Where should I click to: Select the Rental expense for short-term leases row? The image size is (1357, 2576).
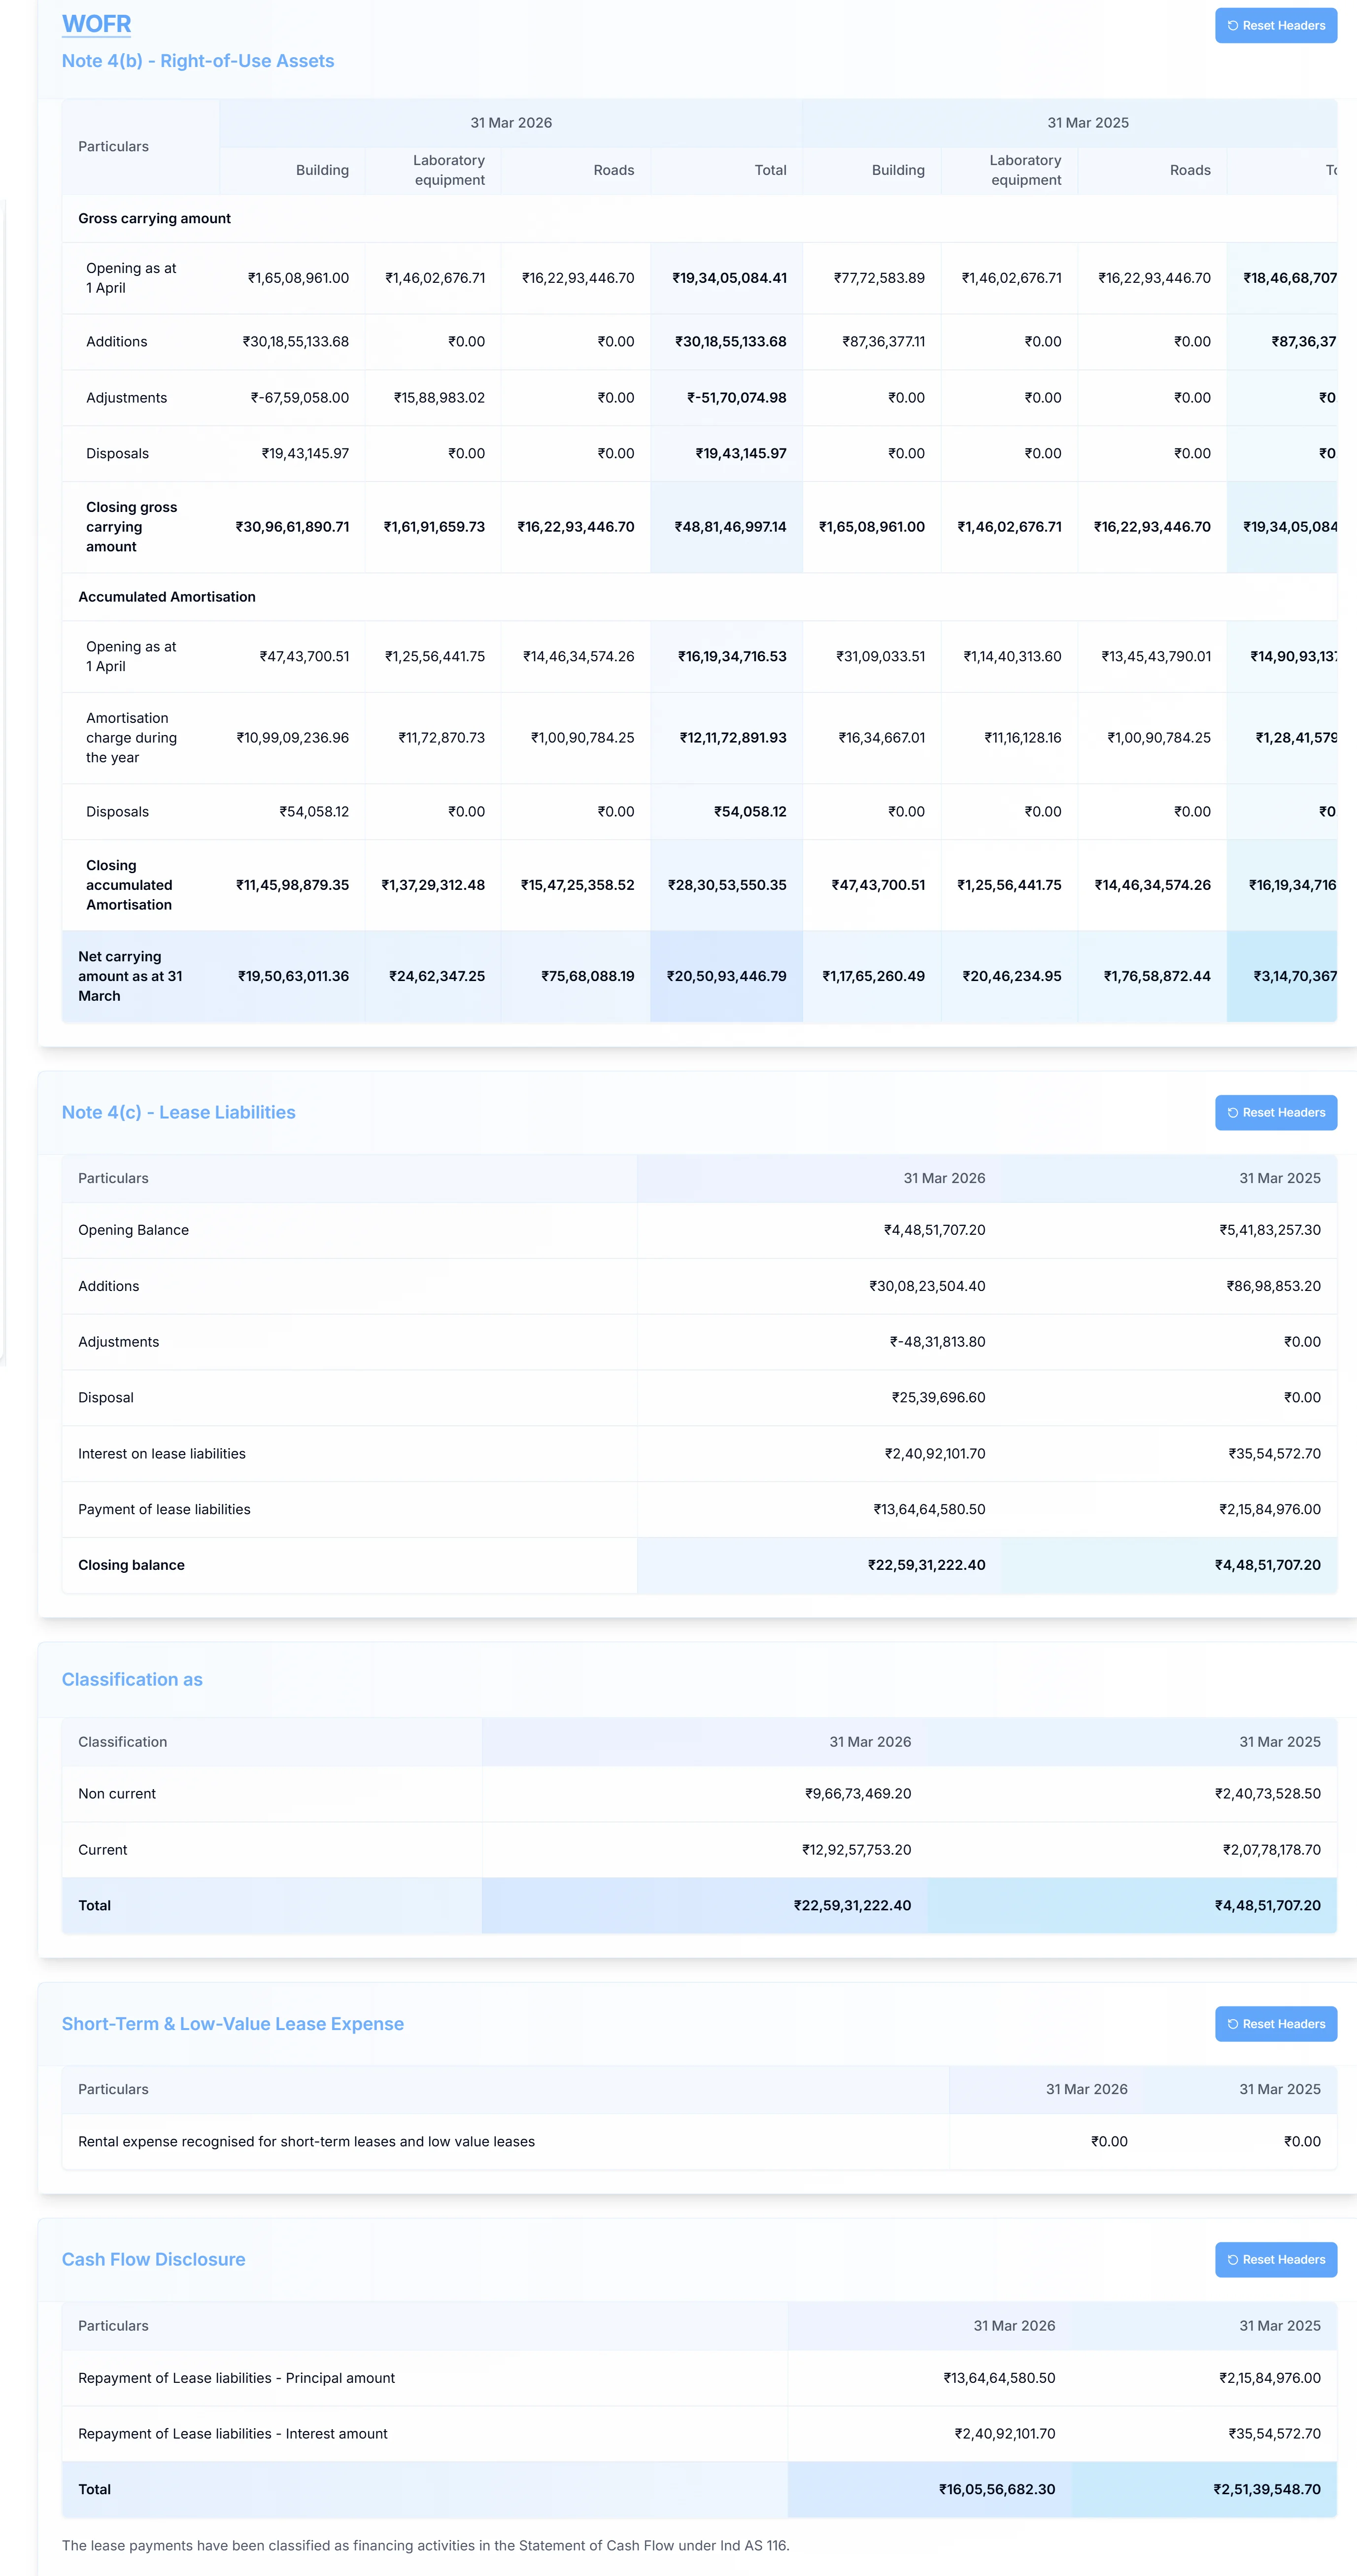pyautogui.click(x=699, y=2142)
